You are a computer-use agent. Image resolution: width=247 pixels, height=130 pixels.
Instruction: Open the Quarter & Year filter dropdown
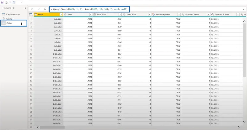click(238, 15)
